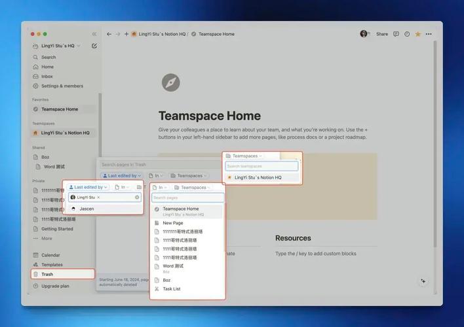
Task: Click the Teamspaces dropdown above the Search teamspaces field
Action: (244, 156)
